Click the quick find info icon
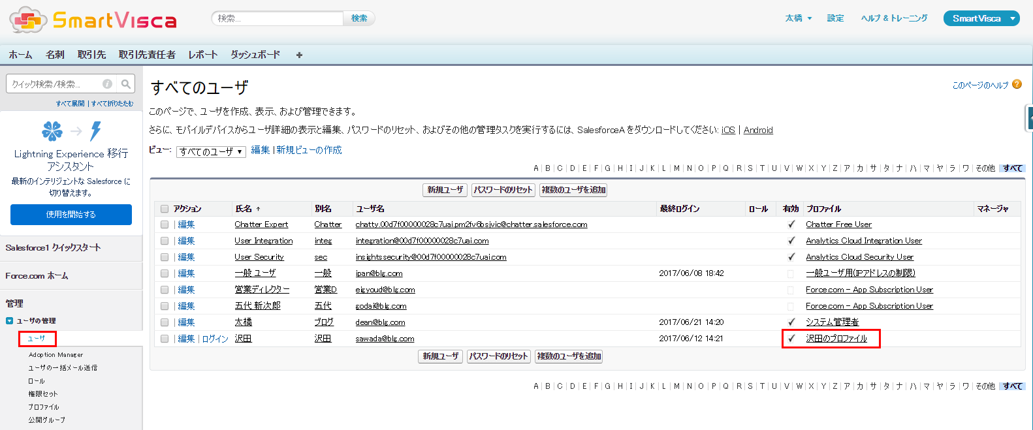Viewport: 1033px width, 430px height. pyautogui.click(x=107, y=84)
